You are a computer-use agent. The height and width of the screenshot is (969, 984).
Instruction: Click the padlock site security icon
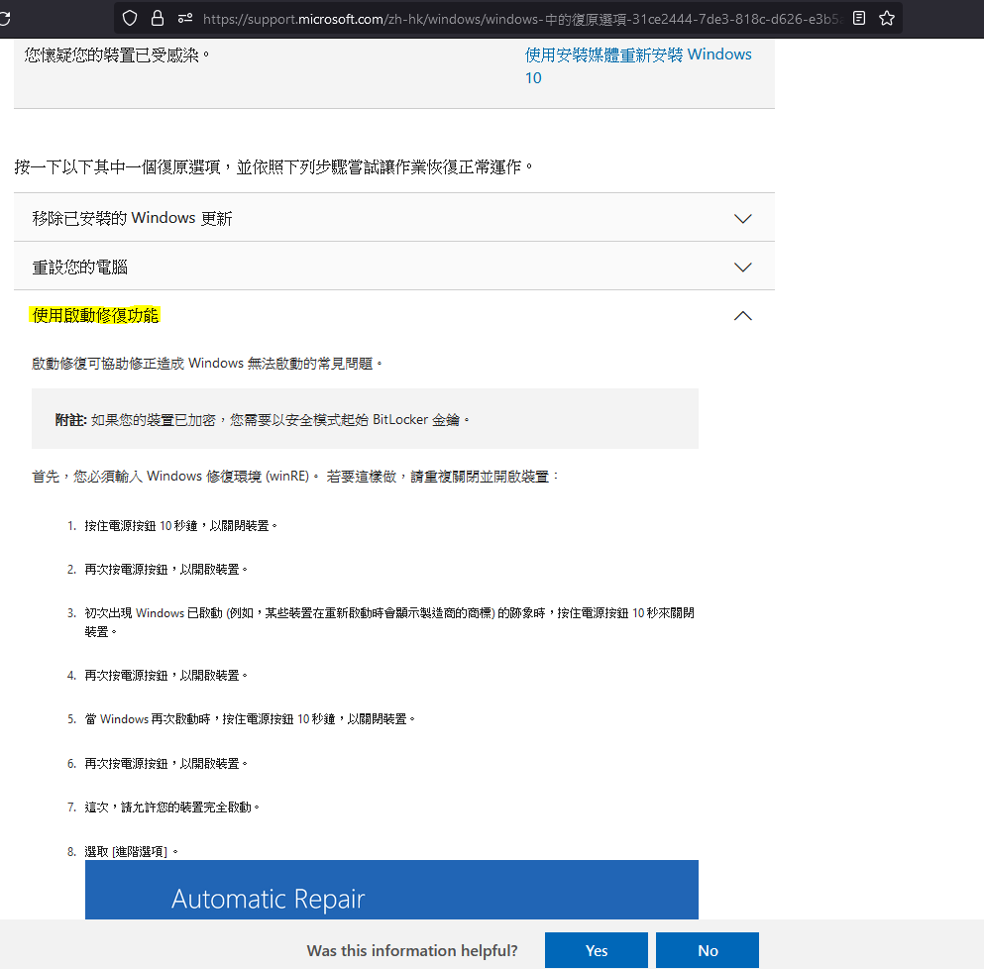click(158, 18)
